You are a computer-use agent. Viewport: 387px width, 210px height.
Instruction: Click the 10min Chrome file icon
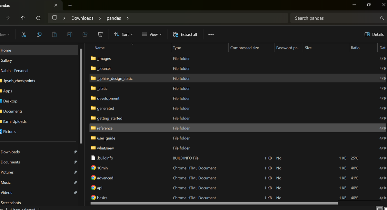pos(93,168)
